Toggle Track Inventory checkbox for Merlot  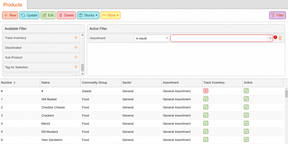click(x=206, y=123)
